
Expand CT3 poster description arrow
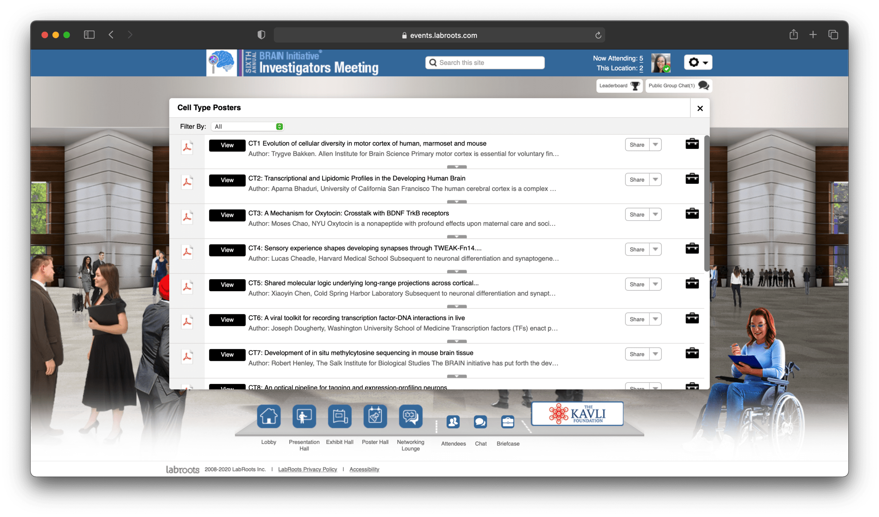coord(457,237)
